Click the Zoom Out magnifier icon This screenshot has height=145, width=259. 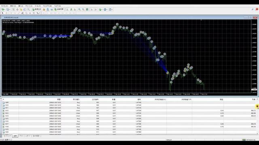tap(83, 9)
